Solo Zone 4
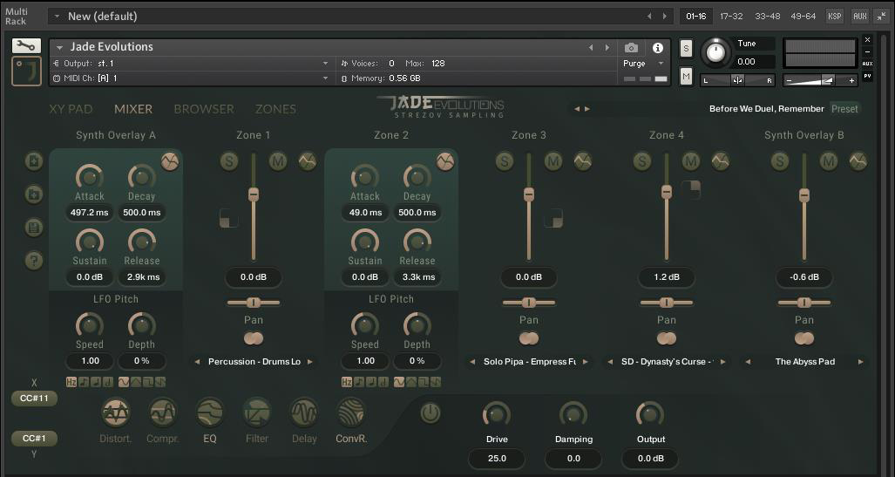 pyautogui.click(x=642, y=161)
